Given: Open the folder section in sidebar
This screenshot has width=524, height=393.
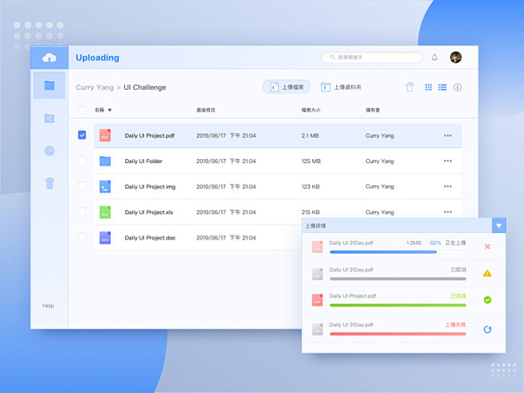Looking at the screenshot, I should [x=49, y=85].
